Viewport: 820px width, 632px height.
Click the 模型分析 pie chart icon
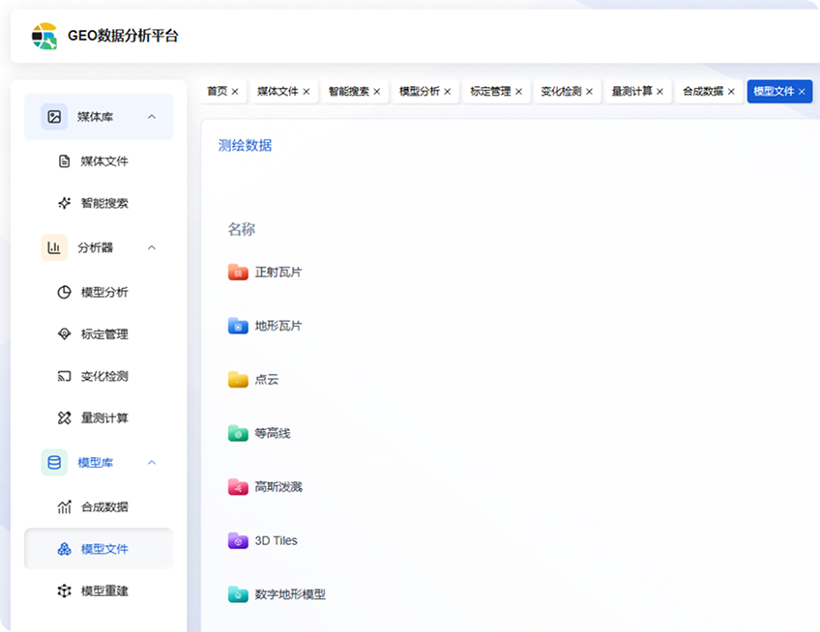65,292
